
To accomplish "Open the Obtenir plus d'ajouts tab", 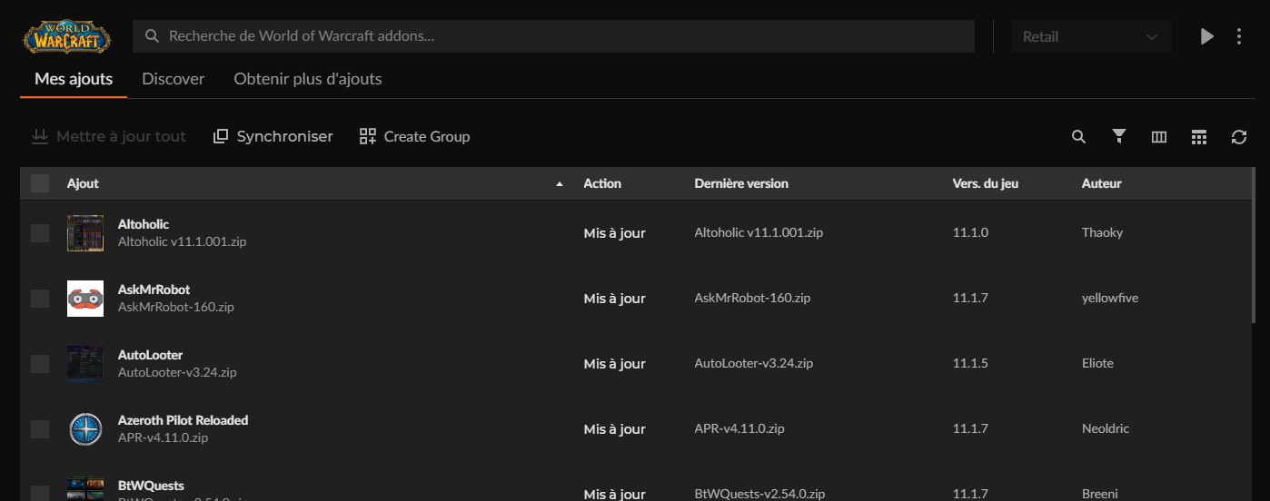I will pos(308,79).
